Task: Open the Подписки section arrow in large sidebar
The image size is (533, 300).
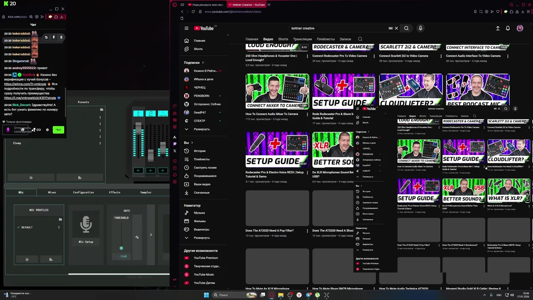Action: [x=203, y=62]
